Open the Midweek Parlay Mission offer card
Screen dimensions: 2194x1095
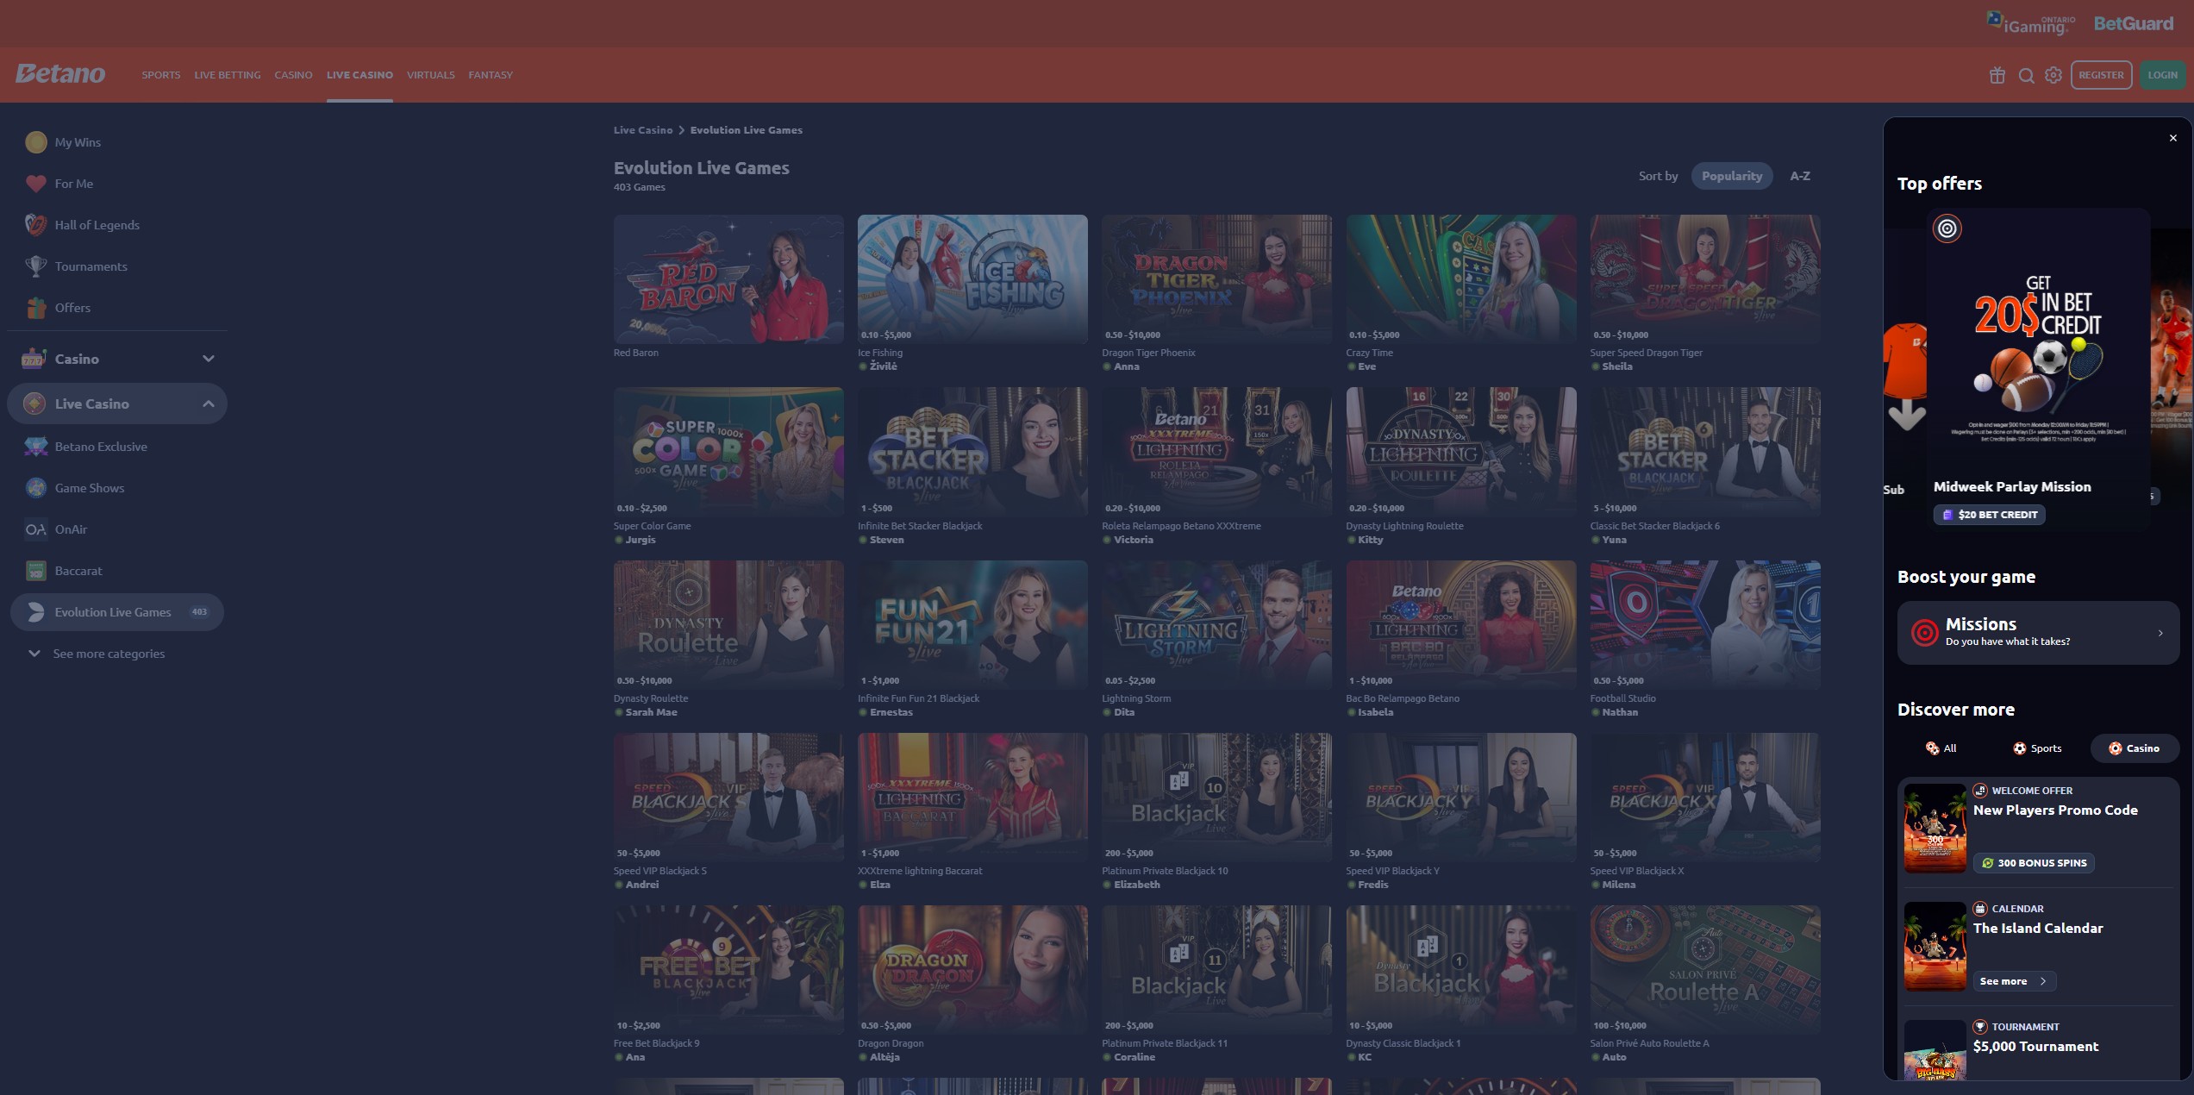(2039, 368)
